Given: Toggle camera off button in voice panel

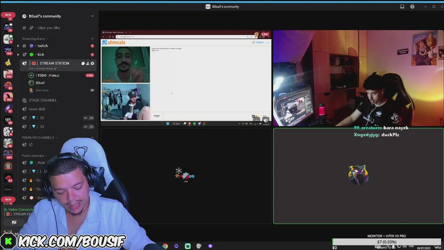Looking at the screenshot, I should coord(14,223).
